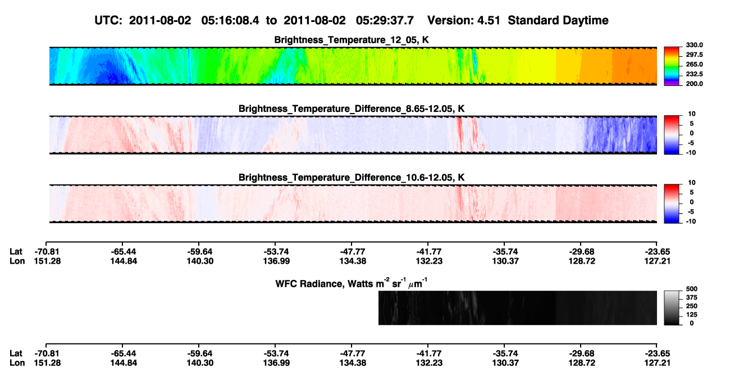Click -35.74 latitude on the axis above WFC

click(505, 251)
